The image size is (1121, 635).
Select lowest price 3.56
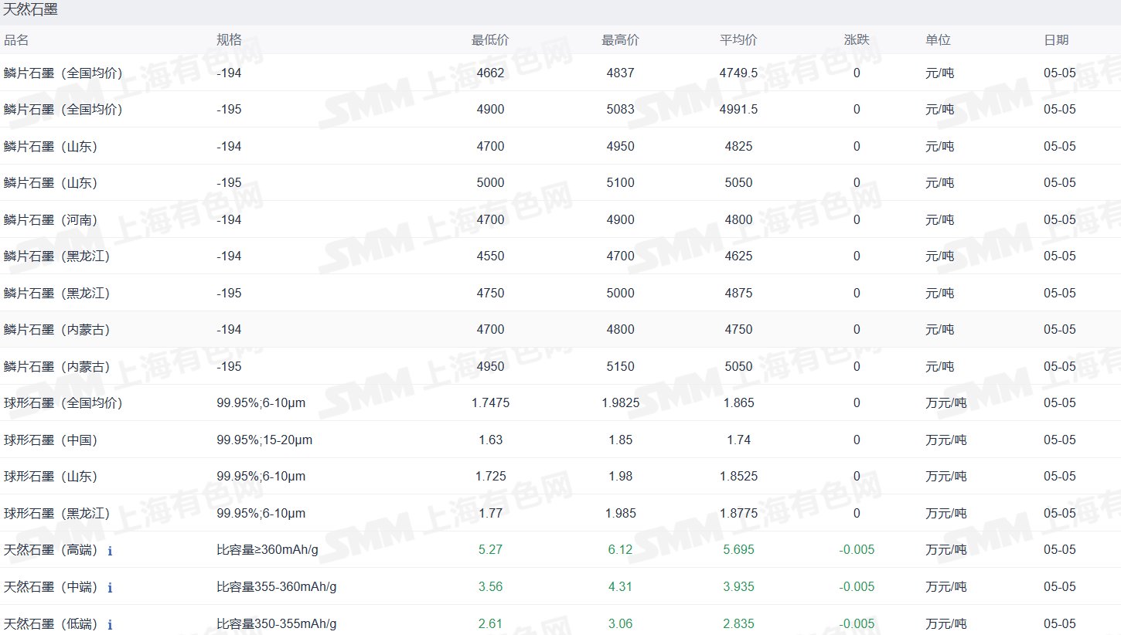point(490,586)
